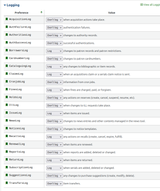Click the CataloguingLog preference name
Image resolution: width=160 pixels, height=191 pixels.
pyautogui.click(x=20, y=66)
